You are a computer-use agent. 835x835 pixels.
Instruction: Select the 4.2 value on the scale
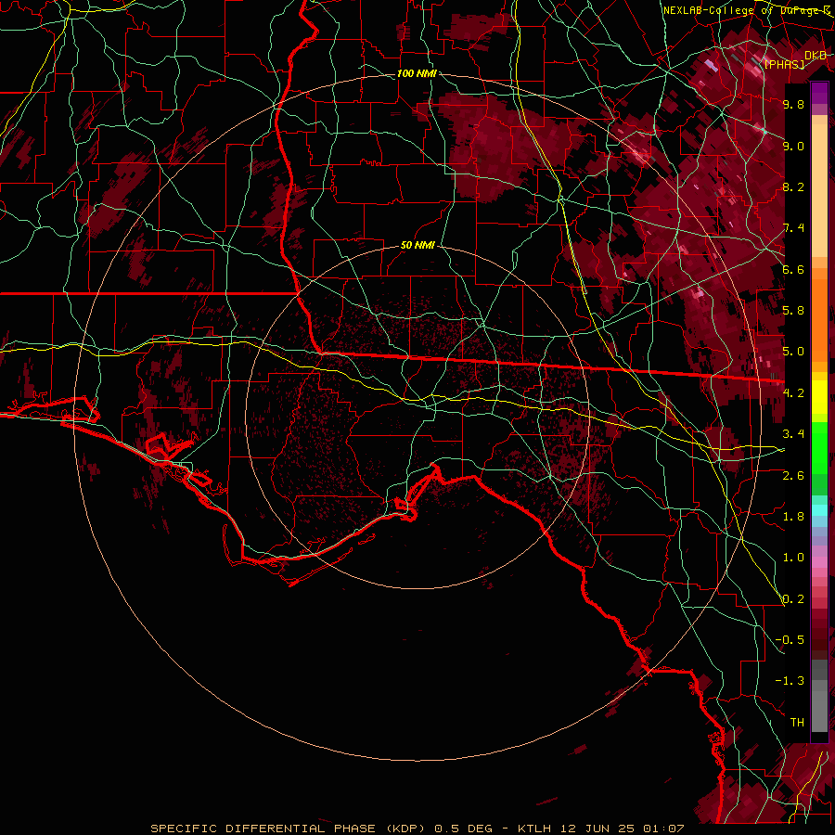[793, 392]
